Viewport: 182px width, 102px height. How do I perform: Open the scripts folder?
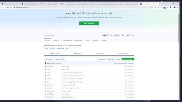48,76
